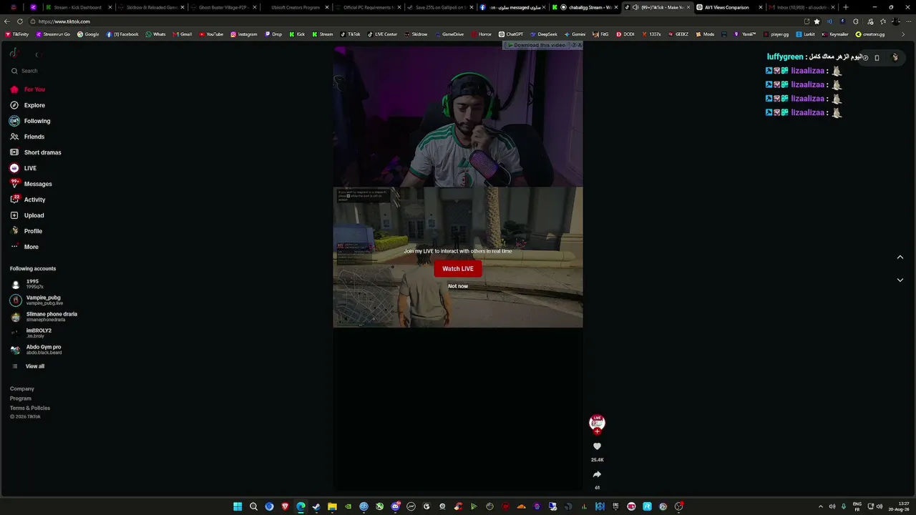The height and width of the screenshot is (515, 916).
Task: Expand View all following accounts
Action: click(x=28, y=366)
